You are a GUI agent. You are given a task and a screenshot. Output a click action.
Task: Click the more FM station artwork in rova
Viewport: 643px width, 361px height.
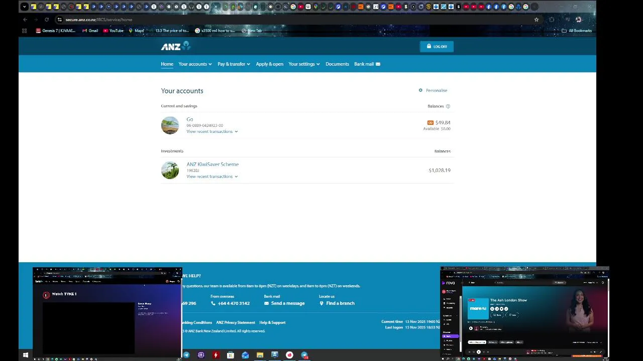[x=478, y=308]
